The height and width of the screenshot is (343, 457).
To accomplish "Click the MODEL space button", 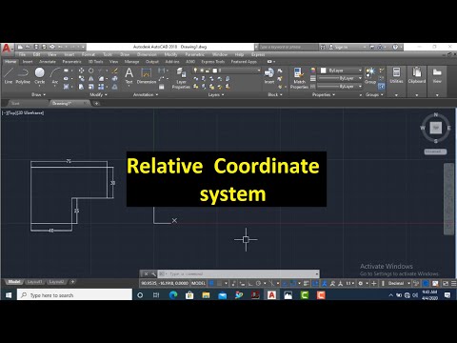I will pyautogui.click(x=198, y=283).
